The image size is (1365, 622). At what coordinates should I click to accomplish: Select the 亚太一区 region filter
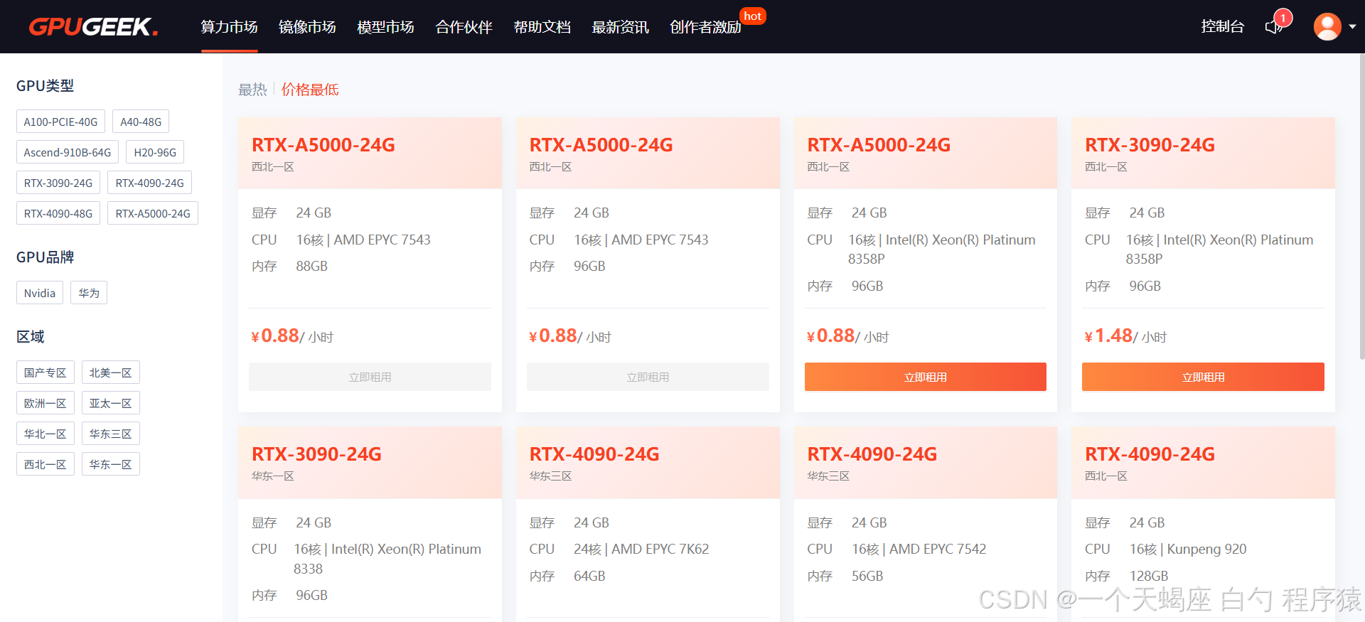pos(111,403)
